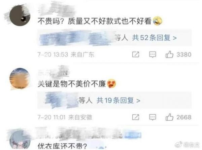Click the 关键是物不美价不廉 comment text
This screenshot has width=202, height=150.
click(72, 84)
